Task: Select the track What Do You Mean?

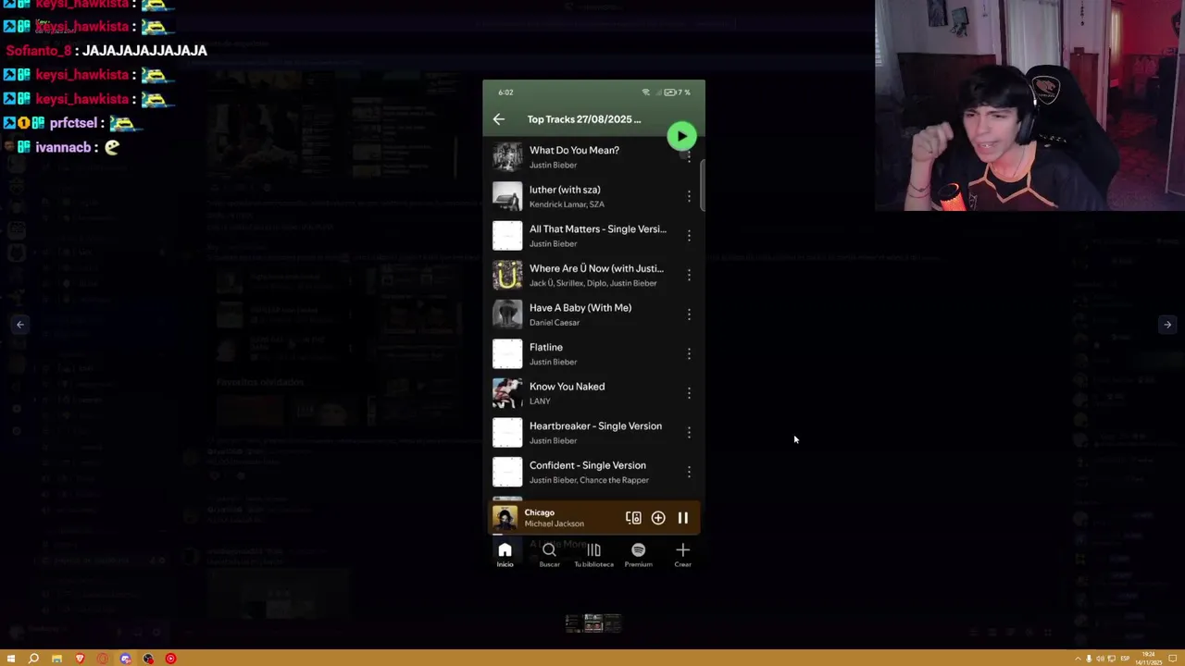Action: tap(574, 150)
